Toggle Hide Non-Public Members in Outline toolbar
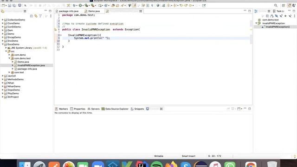 tap(285, 16)
